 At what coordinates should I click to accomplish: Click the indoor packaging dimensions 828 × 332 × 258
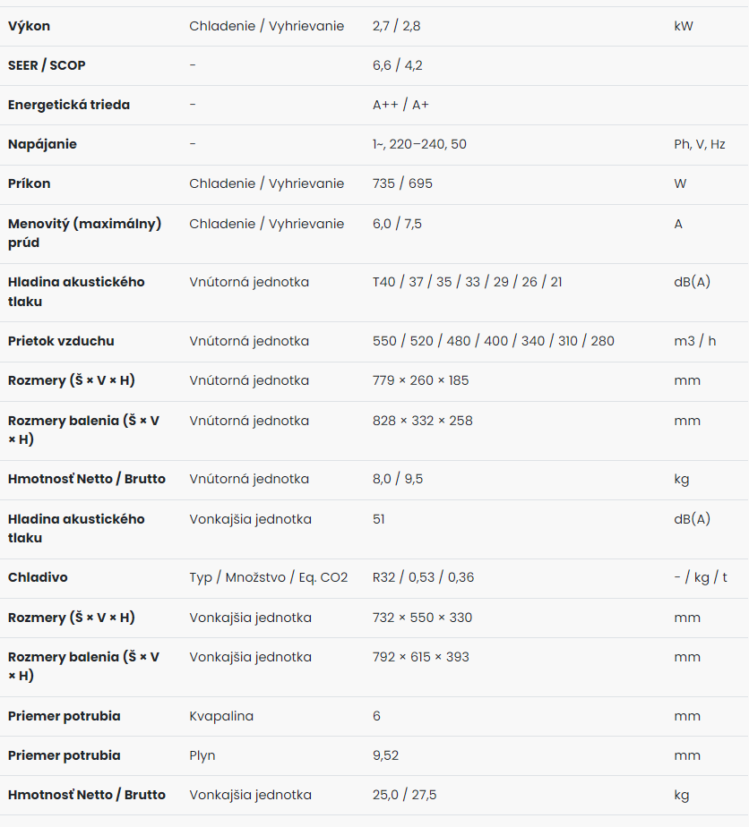(x=422, y=421)
